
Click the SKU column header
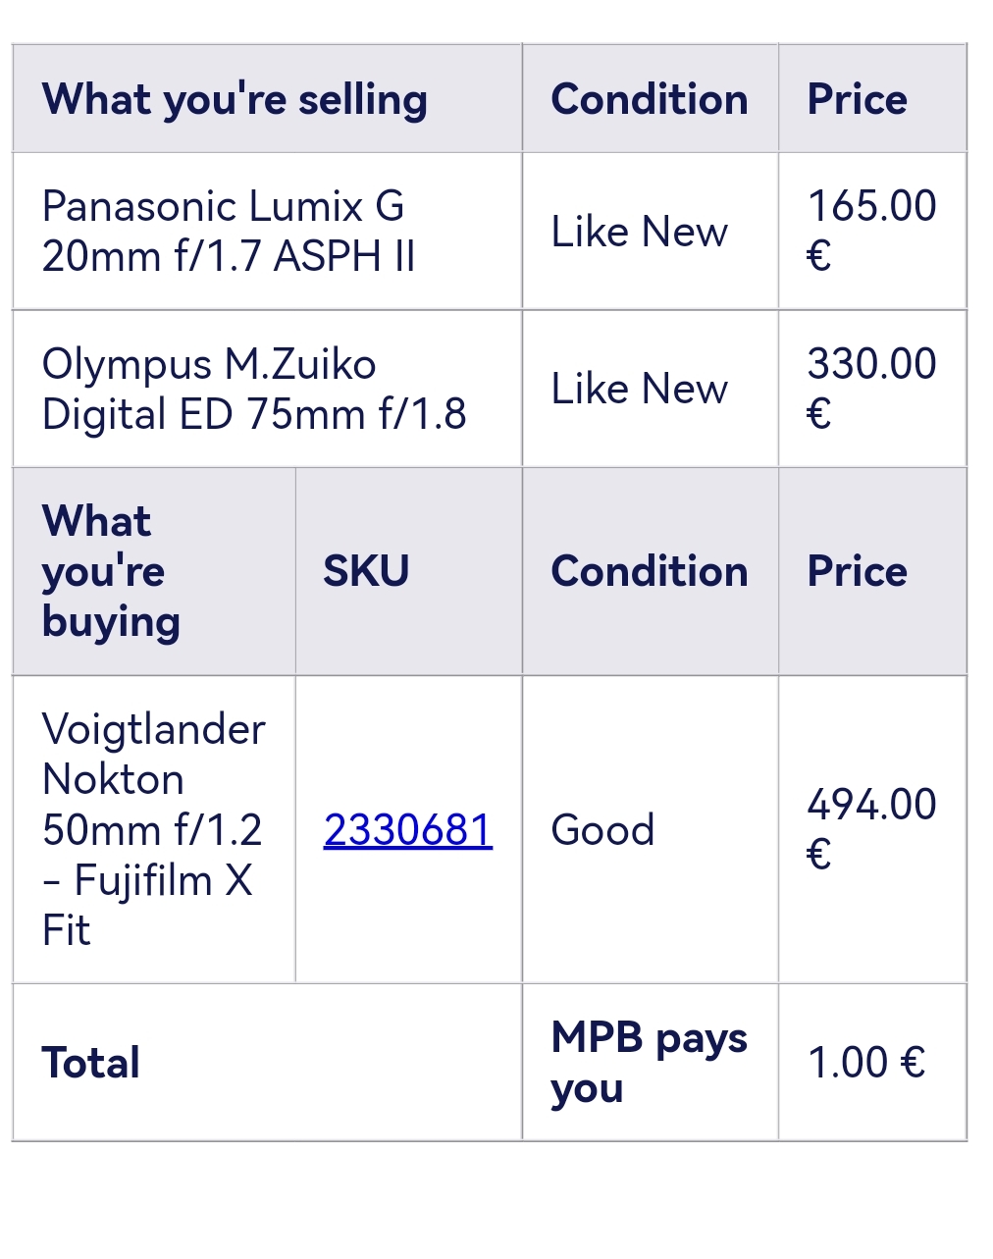[x=366, y=571]
